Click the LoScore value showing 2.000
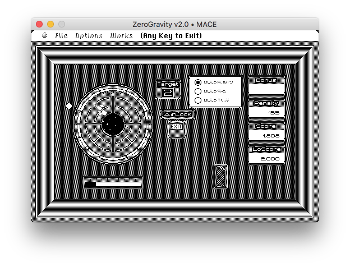The height and width of the screenshot is (267, 350). click(266, 159)
